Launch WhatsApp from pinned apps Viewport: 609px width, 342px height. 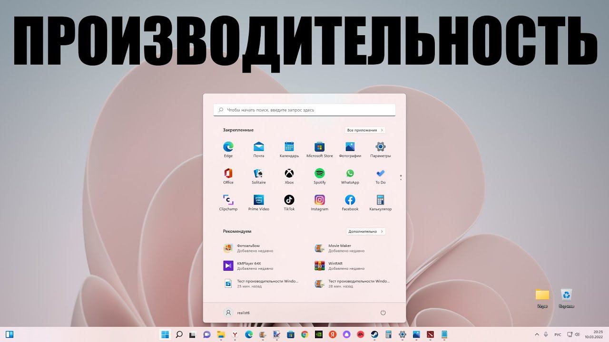point(350,176)
